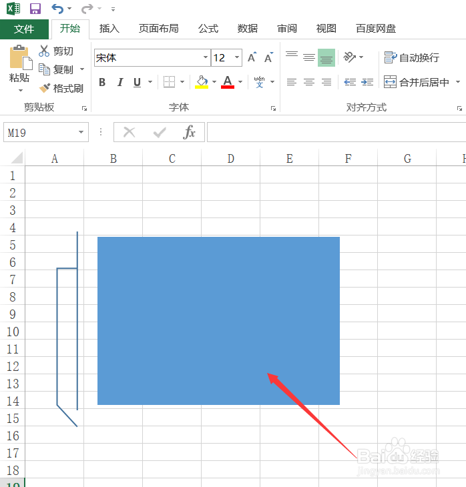The image size is (466, 487).
Task: Click inside the formula bar input
Action: coord(336,132)
